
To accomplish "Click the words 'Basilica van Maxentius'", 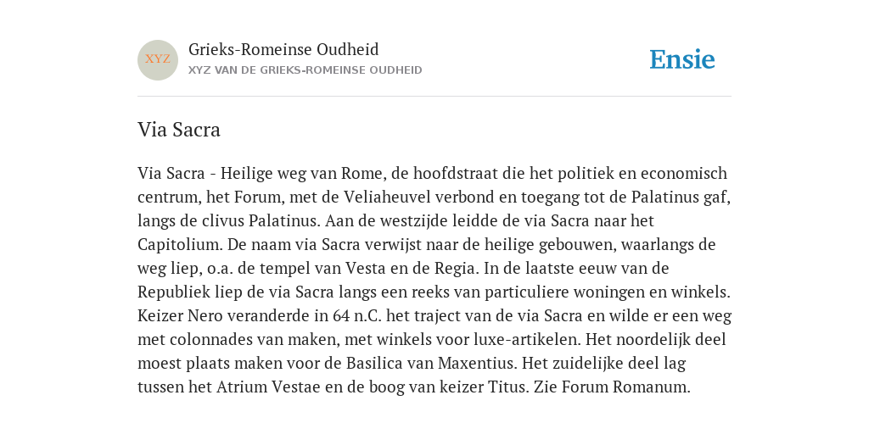I will (x=429, y=363).
